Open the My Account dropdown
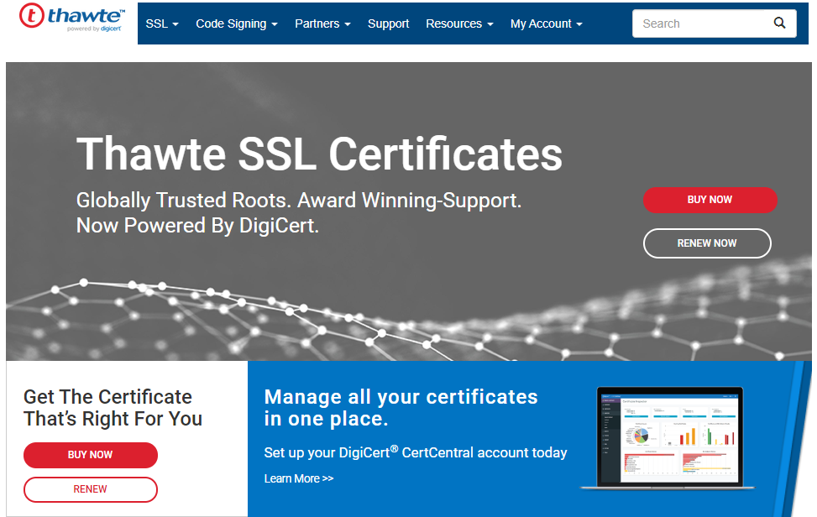 pyautogui.click(x=546, y=23)
